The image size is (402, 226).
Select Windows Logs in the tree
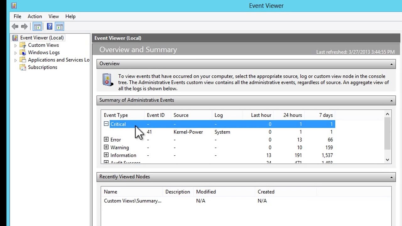(44, 52)
